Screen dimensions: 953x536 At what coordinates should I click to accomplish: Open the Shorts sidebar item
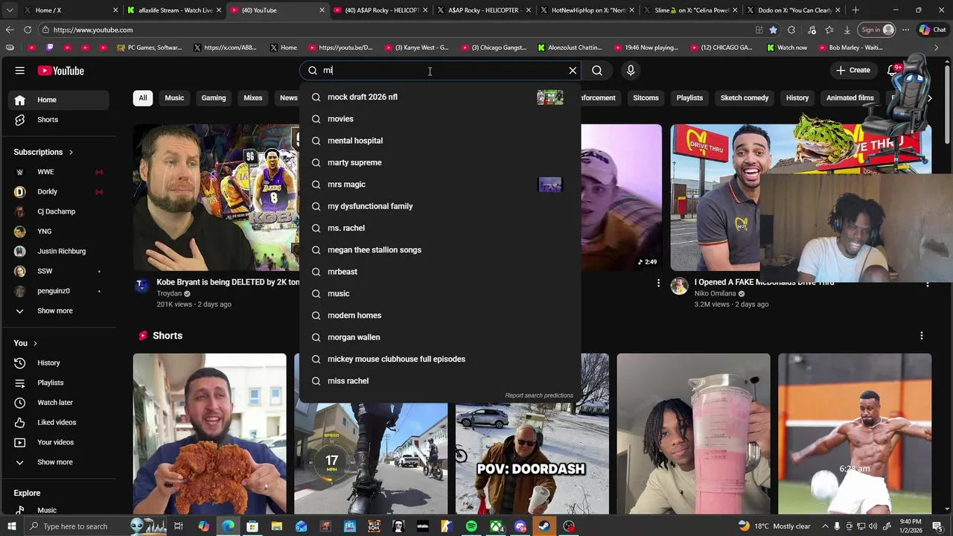point(59,120)
